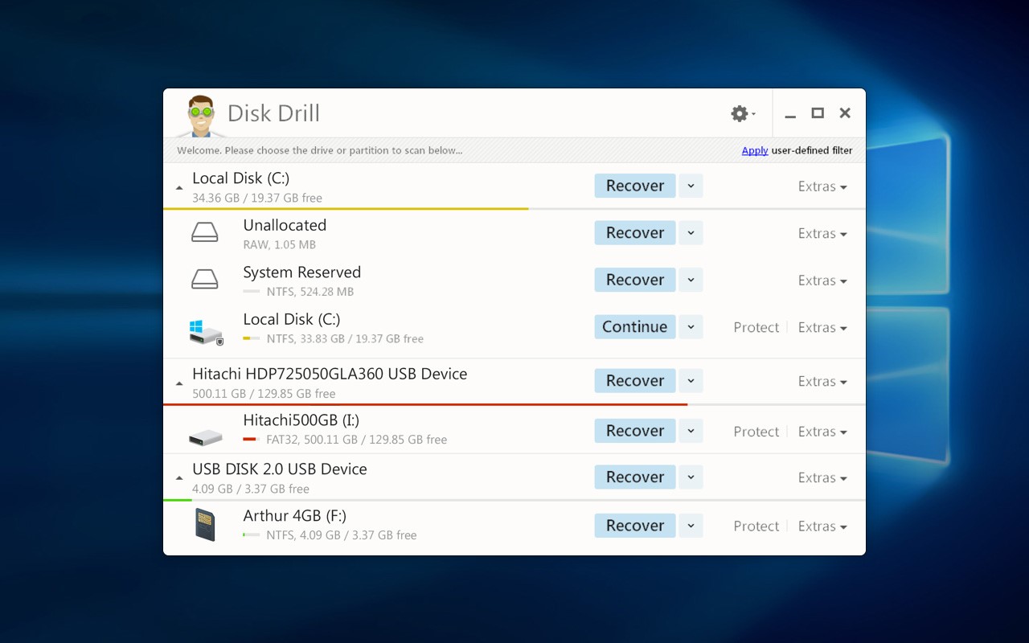This screenshot has width=1029, height=643.
Task: Open Recover options arrow for Arthur 4GB (F:)
Action: tap(691, 525)
